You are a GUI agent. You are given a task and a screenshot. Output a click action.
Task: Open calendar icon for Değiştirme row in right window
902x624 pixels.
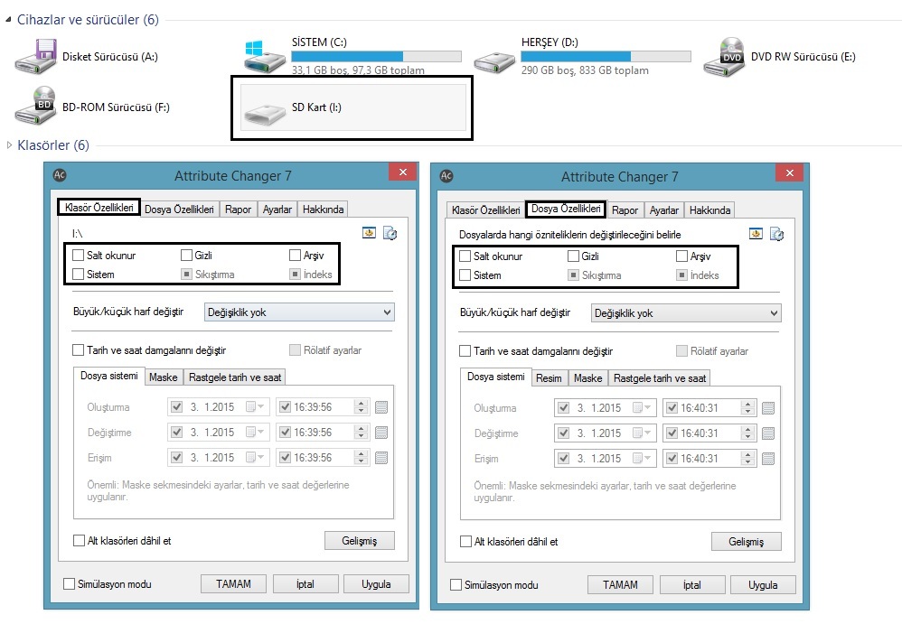click(768, 433)
